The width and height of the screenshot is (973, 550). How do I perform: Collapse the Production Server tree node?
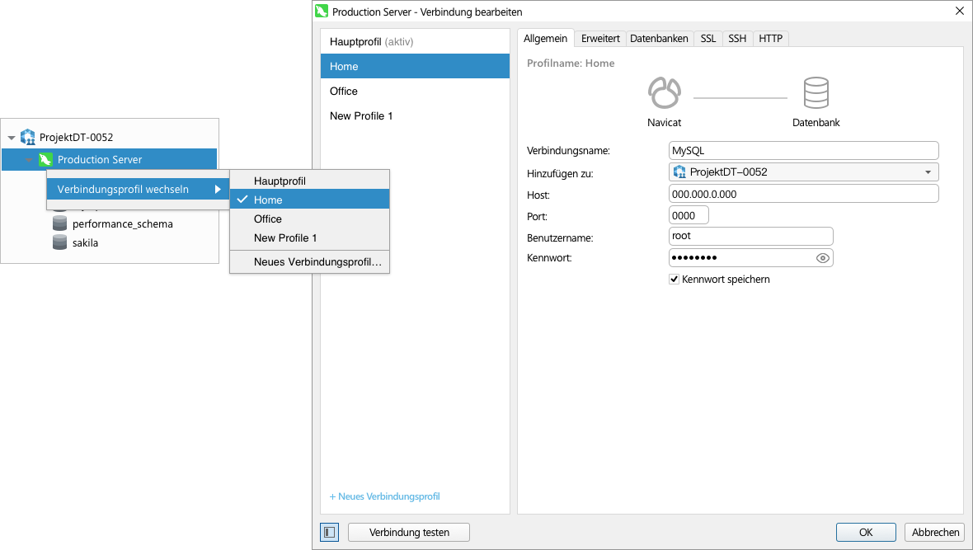(x=29, y=160)
